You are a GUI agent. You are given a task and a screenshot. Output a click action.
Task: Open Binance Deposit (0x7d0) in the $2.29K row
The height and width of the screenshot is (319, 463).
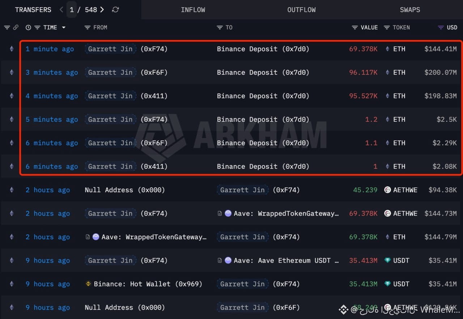pyautogui.click(x=263, y=143)
